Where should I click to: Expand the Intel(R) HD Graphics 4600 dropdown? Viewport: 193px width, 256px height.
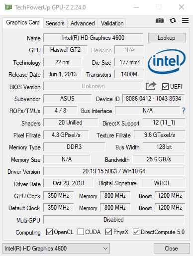(x=56, y=249)
